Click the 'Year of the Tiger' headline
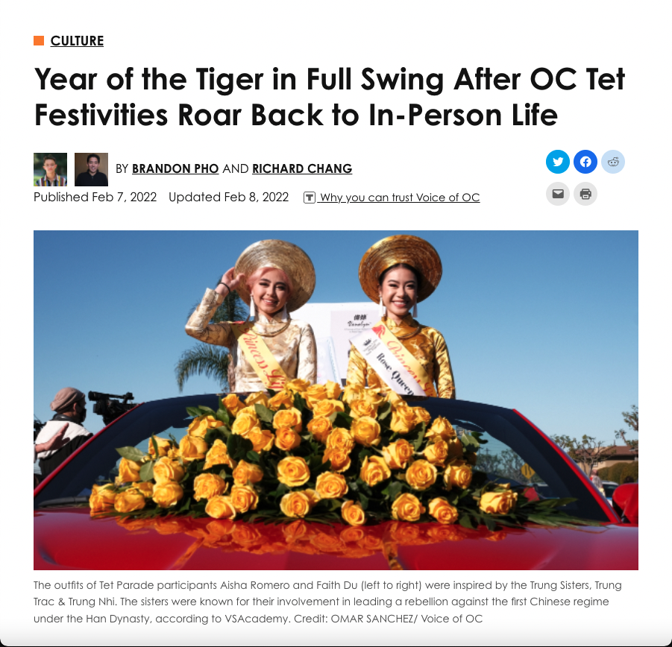Viewport: 672px width, 647px height. click(x=330, y=97)
